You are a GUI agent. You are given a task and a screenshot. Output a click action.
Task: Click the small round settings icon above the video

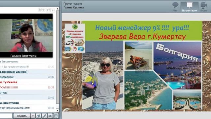click(x=44, y=10)
